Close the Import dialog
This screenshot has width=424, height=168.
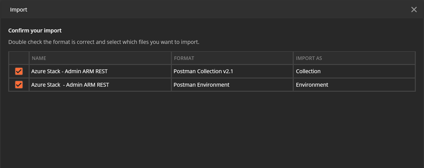pos(414,10)
